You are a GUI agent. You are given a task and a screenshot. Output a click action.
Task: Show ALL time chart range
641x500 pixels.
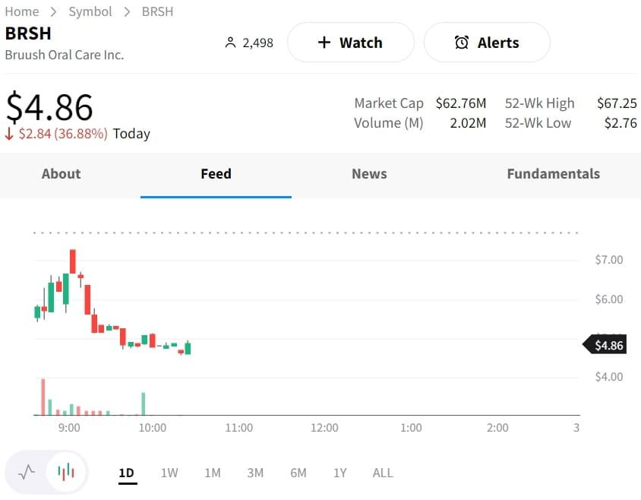383,473
